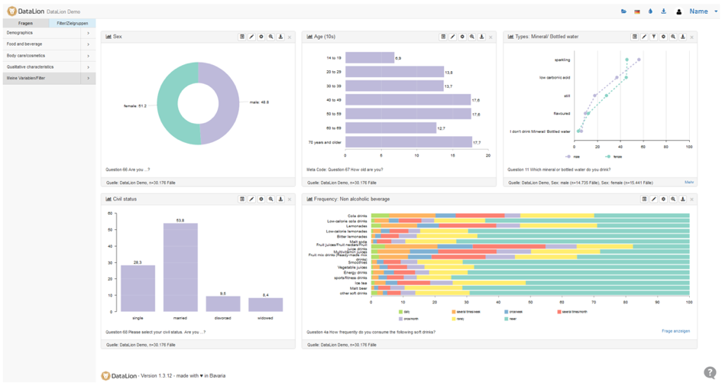Open settings of Non alcoholic beverage chart
722x383 pixels.
(x=663, y=200)
